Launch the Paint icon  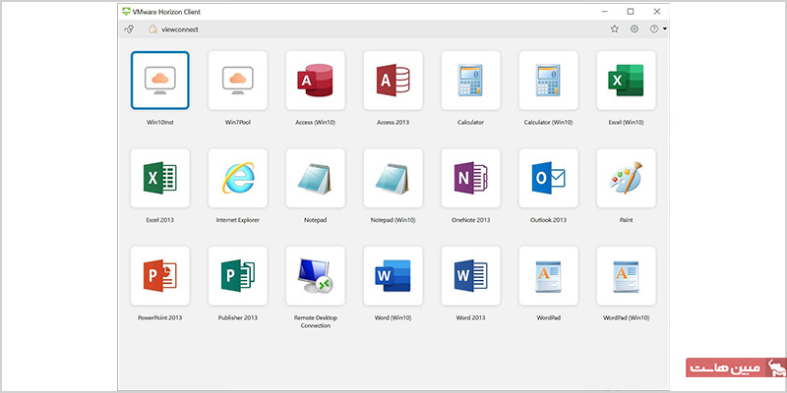coord(626,178)
